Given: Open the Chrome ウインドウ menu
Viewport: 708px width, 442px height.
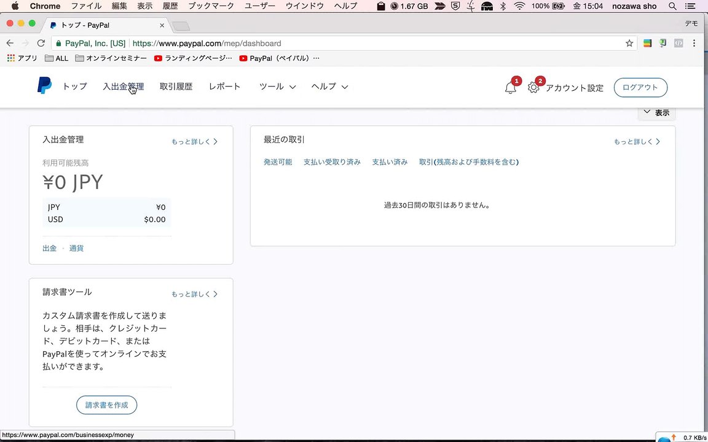Looking at the screenshot, I should pos(305,6).
